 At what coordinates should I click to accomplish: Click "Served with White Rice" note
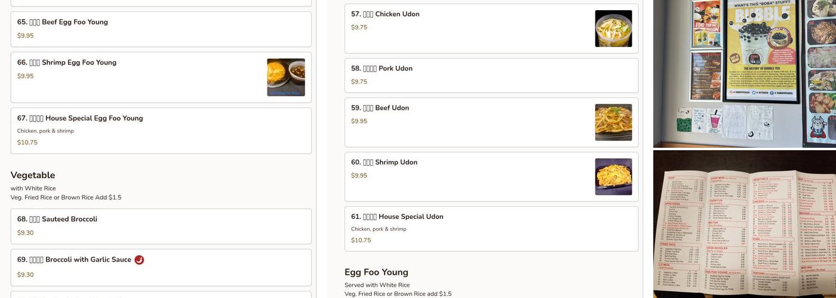[377, 285]
